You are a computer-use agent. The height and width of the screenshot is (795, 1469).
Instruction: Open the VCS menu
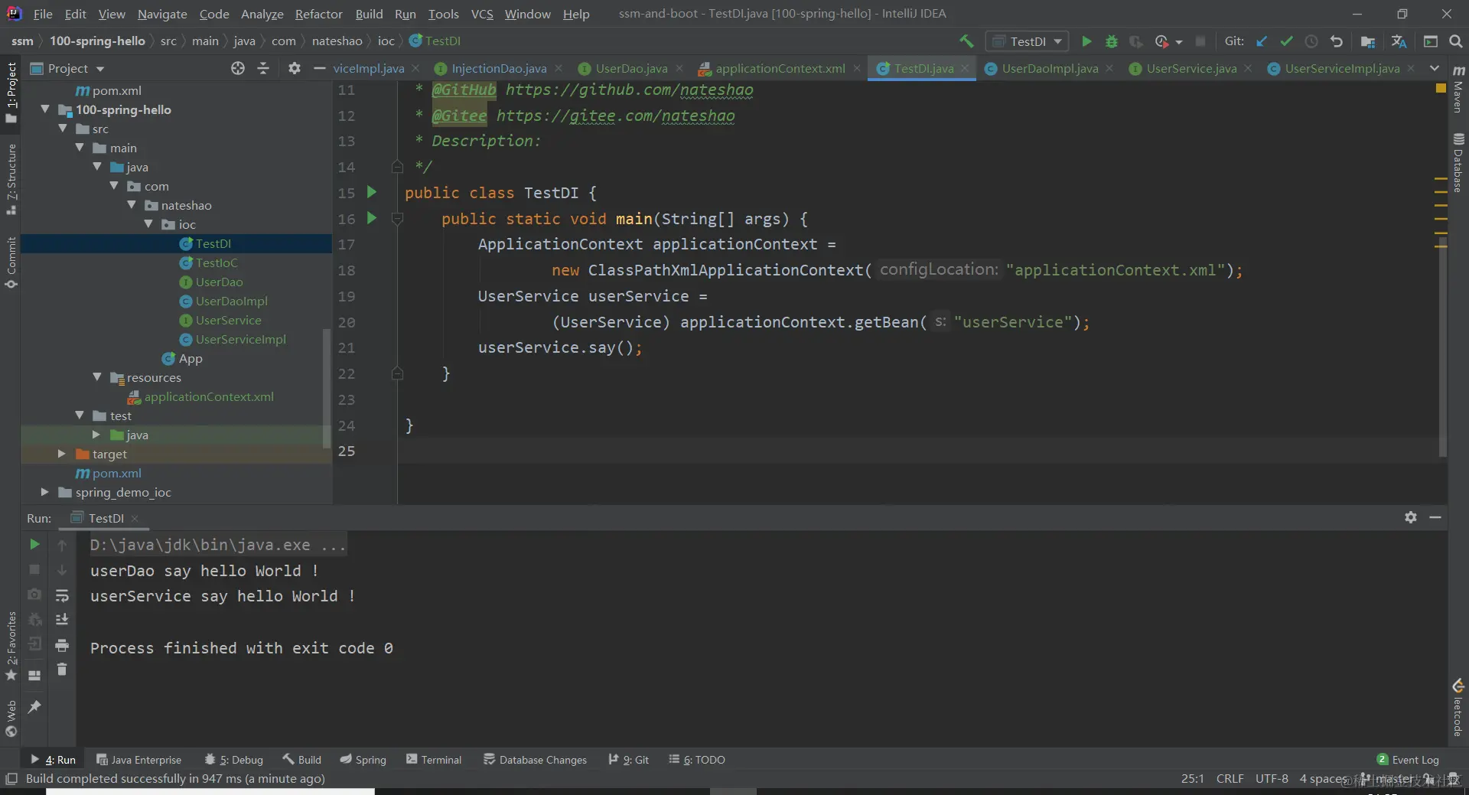[481, 14]
